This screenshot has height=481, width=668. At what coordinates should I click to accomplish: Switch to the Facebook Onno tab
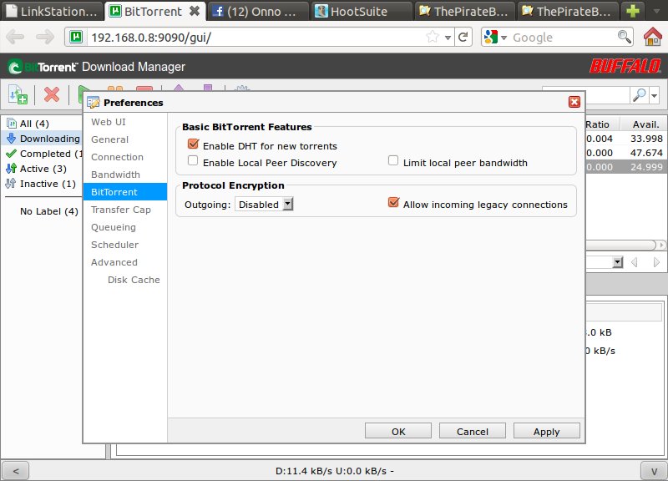(258, 11)
